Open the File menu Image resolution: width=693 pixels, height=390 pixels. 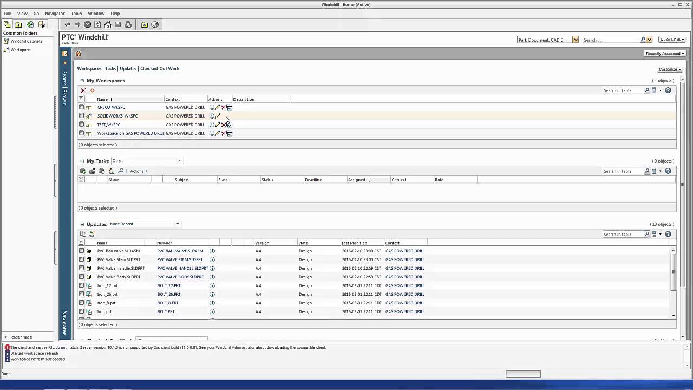[8, 14]
